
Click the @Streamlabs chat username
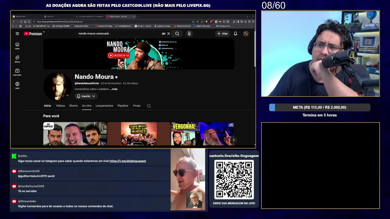[27, 201]
